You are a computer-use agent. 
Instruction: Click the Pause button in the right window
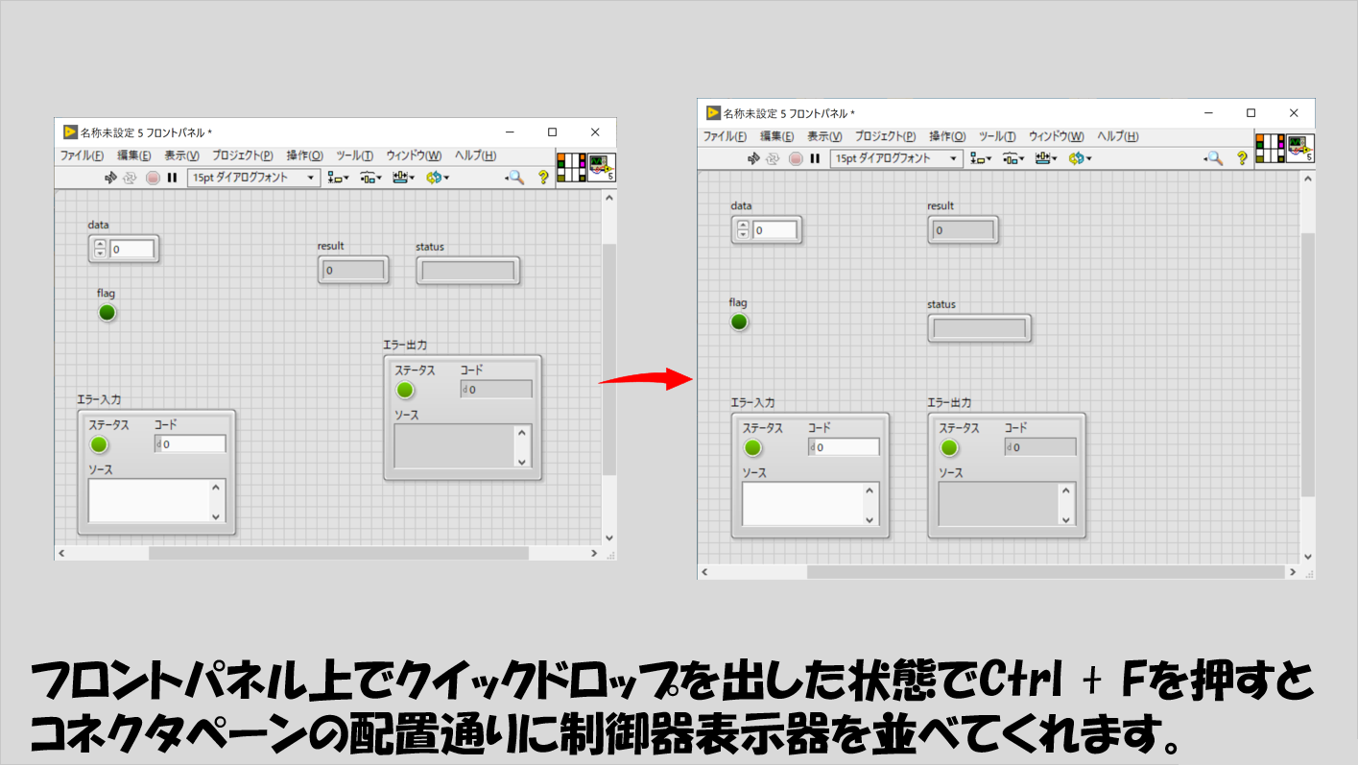point(815,158)
